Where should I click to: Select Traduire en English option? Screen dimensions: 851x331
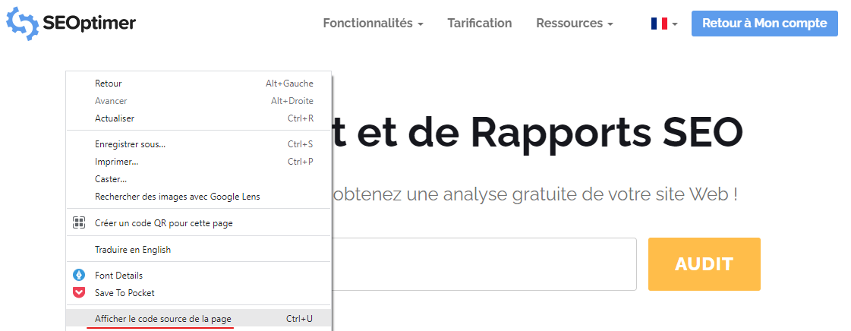pyautogui.click(x=133, y=250)
